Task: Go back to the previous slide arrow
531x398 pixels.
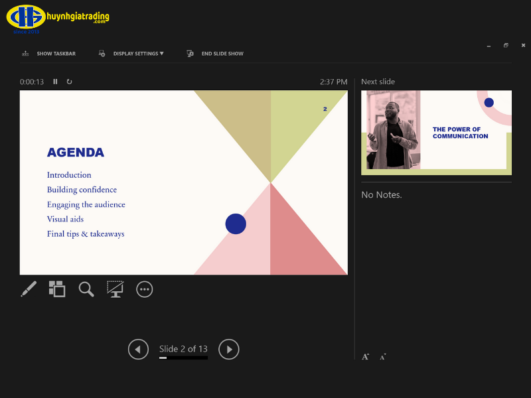Action: click(138, 349)
